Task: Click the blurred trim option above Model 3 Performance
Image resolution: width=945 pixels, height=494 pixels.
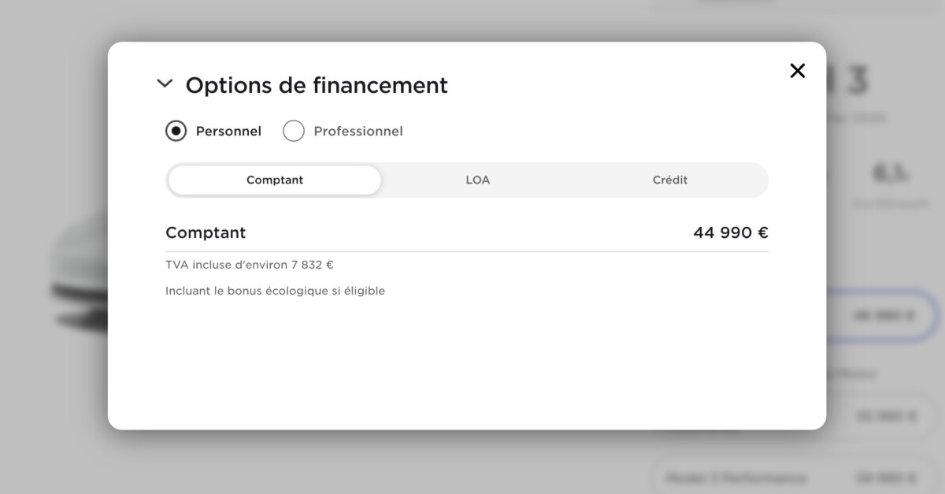Action: tap(882, 416)
